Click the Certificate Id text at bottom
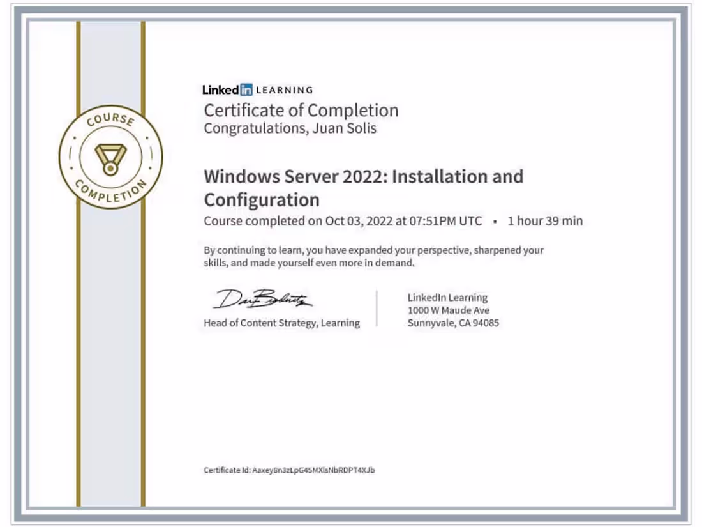Screen dimensions: 702x527 coord(289,470)
